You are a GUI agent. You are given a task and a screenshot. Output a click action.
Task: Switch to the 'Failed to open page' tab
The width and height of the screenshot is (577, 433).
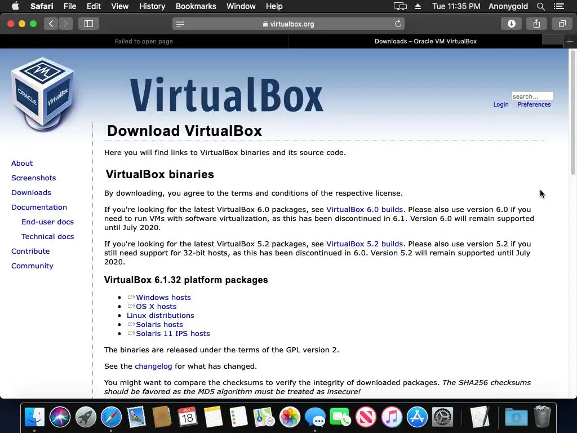[x=144, y=42]
